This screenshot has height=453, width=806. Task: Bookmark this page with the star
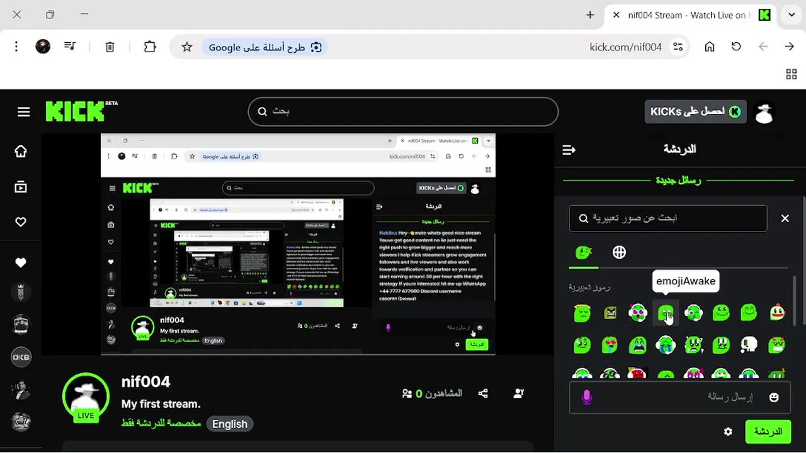(187, 47)
